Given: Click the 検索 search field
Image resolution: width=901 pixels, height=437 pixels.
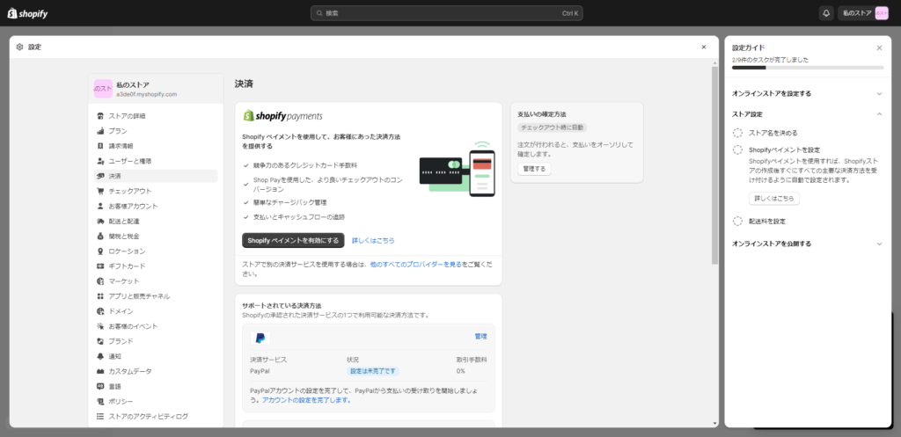Looking at the screenshot, I should pos(446,13).
